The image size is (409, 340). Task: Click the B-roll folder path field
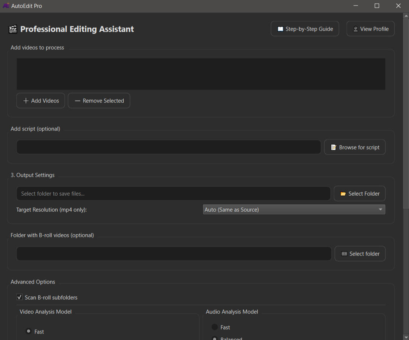click(174, 254)
